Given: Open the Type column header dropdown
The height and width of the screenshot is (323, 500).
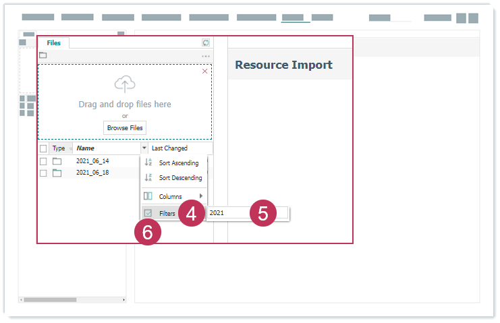Looking at the screenshot, I should click(70, 148).
